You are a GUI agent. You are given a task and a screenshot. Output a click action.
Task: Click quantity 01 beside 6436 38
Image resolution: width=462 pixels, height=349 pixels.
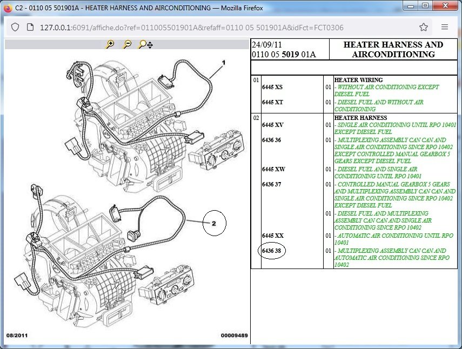pos(328,251)
